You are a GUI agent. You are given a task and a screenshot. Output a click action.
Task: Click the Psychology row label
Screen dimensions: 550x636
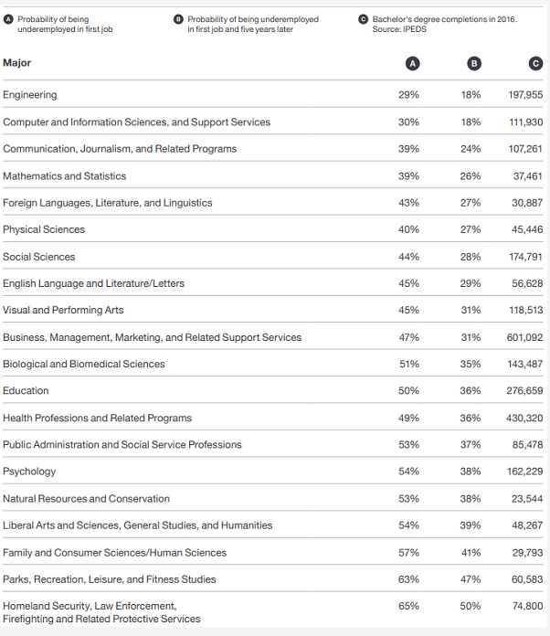pyautogui.click(x=29, y=472)
